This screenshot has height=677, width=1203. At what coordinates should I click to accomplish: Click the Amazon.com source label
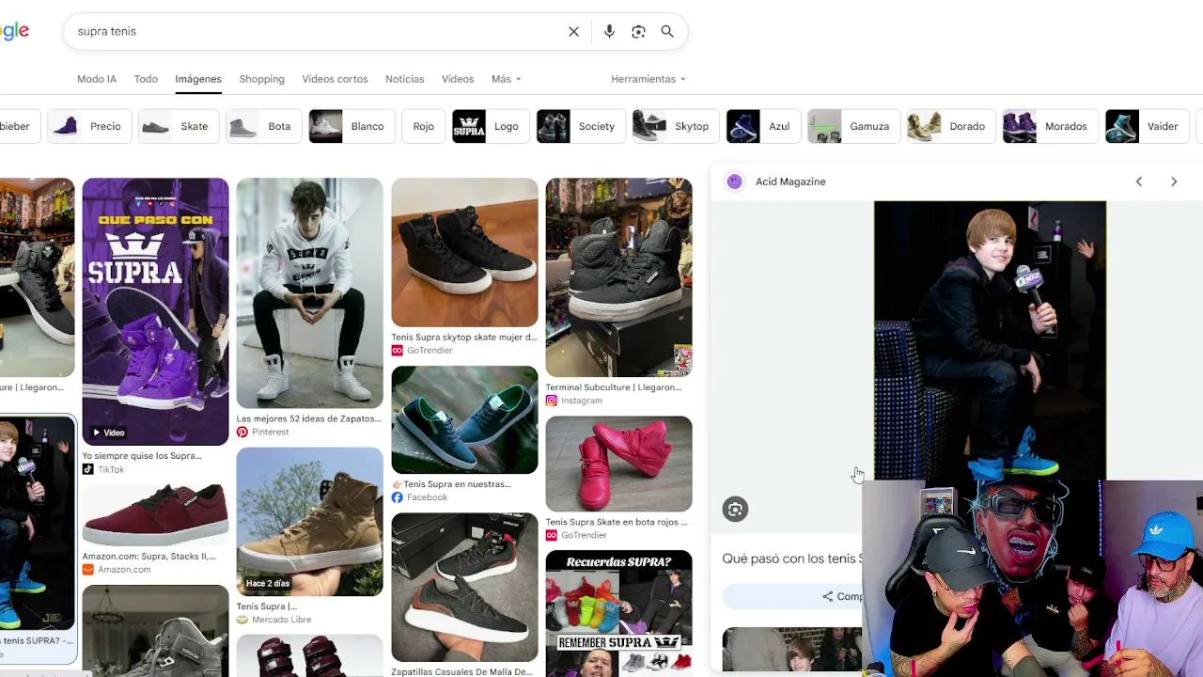point(117,569)
